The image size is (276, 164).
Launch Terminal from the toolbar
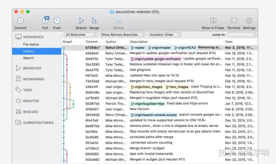[234, 21]
